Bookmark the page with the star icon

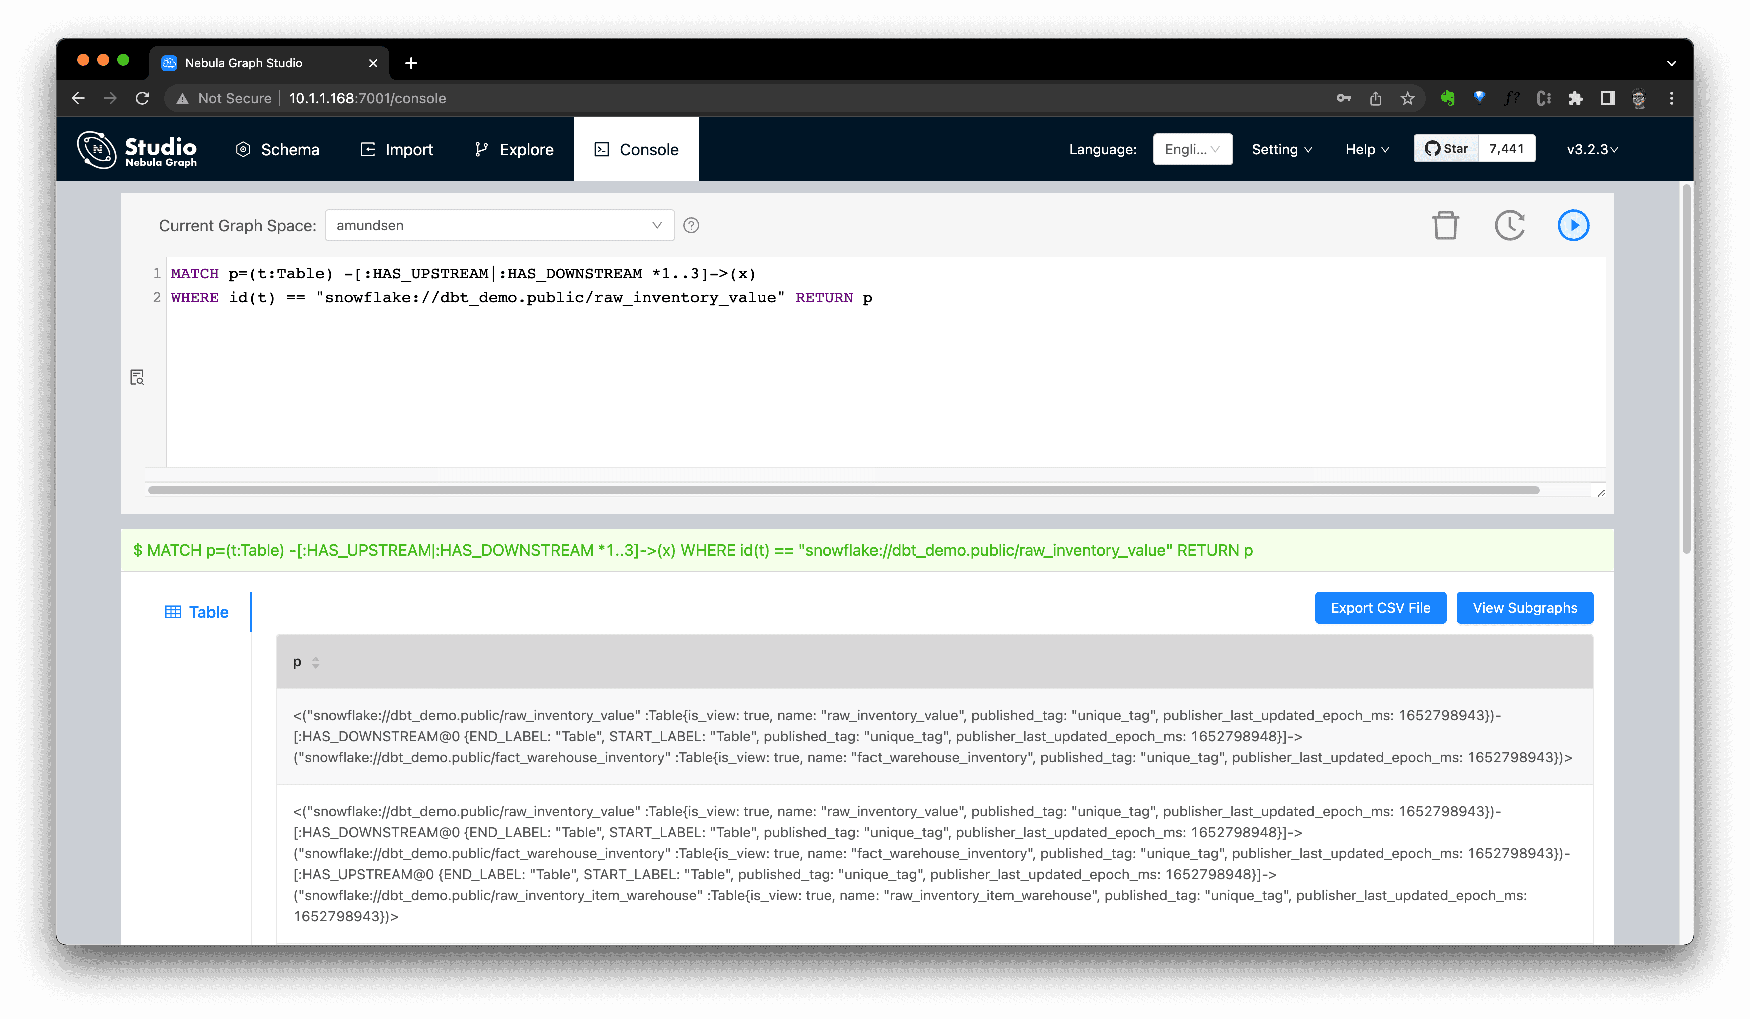[1407, 99]
